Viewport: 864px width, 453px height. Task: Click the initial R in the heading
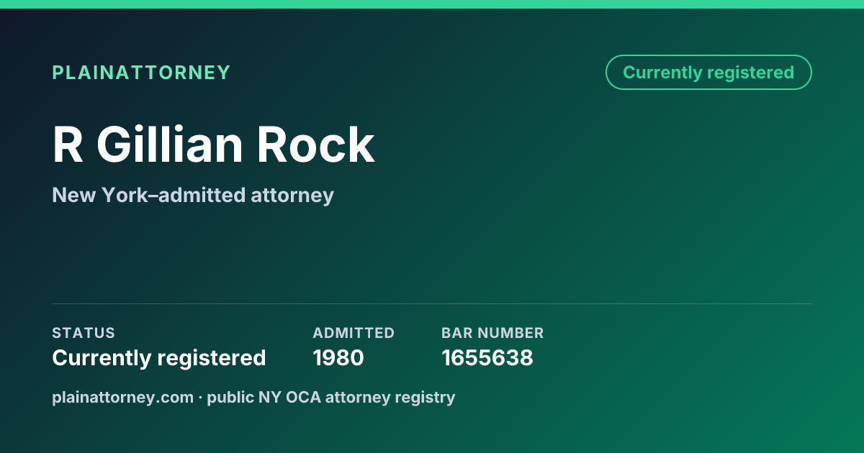68,145
